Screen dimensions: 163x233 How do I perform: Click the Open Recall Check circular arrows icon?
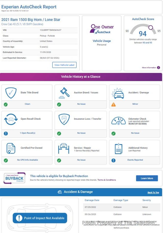click(11, 119)
